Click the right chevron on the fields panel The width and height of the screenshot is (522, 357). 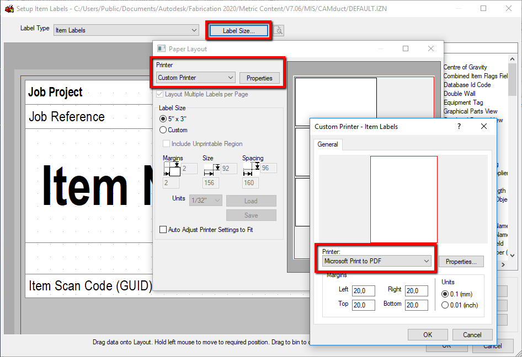[x=503, y=264]
